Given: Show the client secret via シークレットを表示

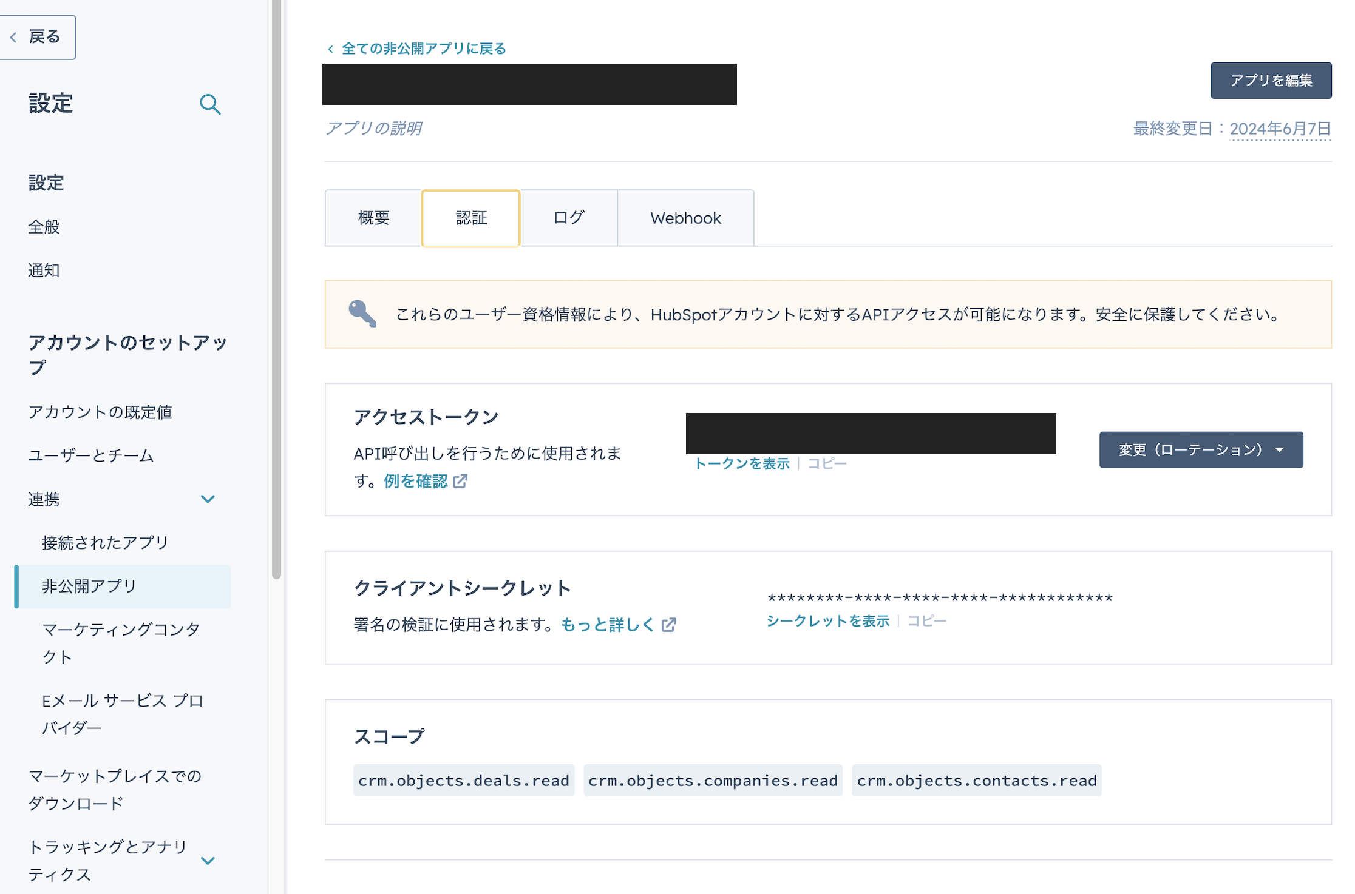Looking at the screenshot, I should 829,620.
